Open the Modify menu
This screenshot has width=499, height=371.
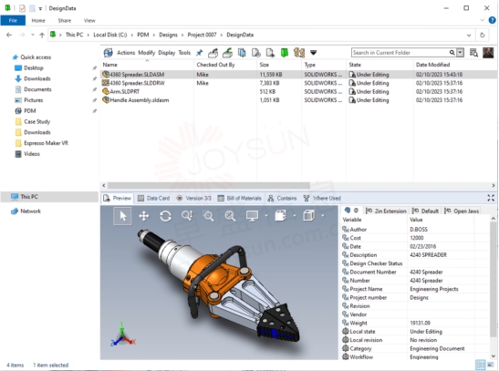coord(146,53)
